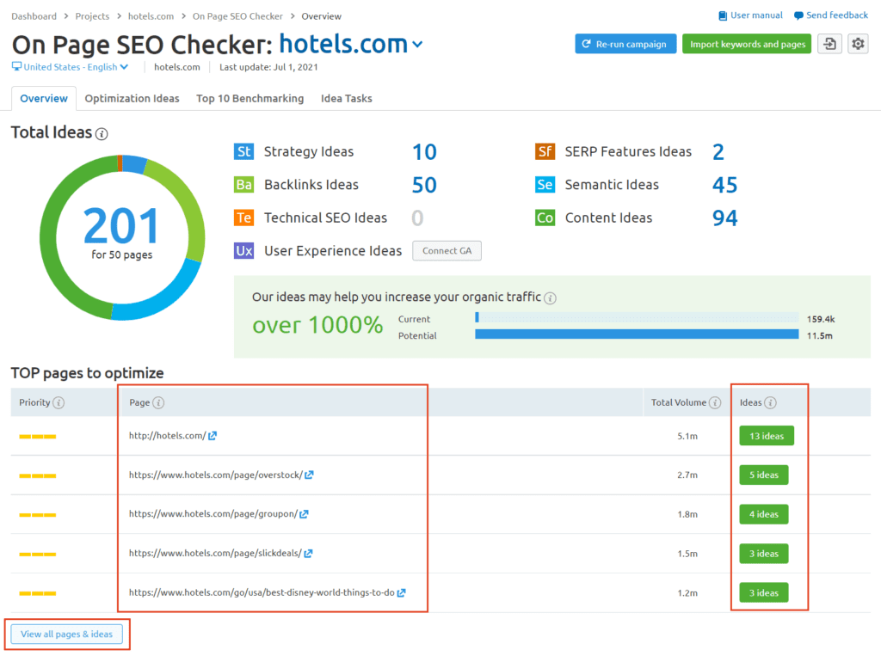The width and height of the screenshot is (881, 656).
Task: Click the Page column info icon
Action: [x=158, y=402]
